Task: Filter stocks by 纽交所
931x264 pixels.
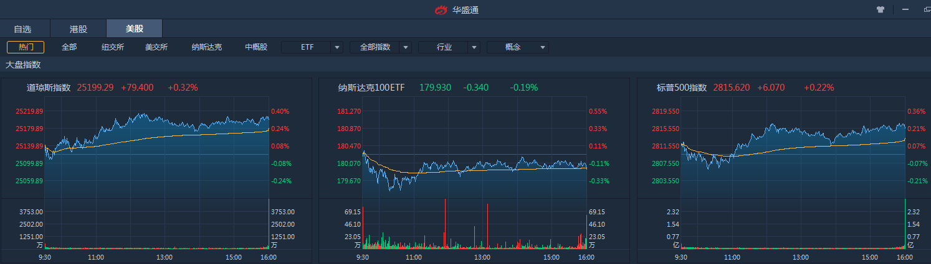Action: [x=113, y=47]
